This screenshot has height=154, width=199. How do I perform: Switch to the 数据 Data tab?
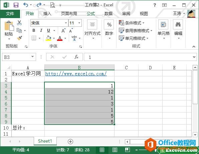[109, 13]
